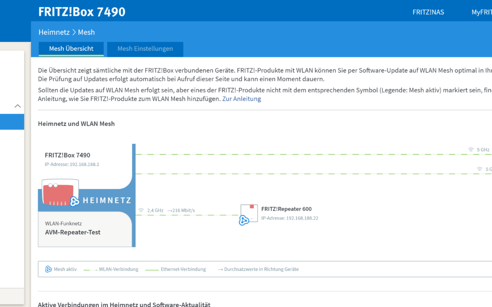This screenshot has height=307, width=492.
Task: Select Mesh in the breadcrumb
Action: [86, 32]
